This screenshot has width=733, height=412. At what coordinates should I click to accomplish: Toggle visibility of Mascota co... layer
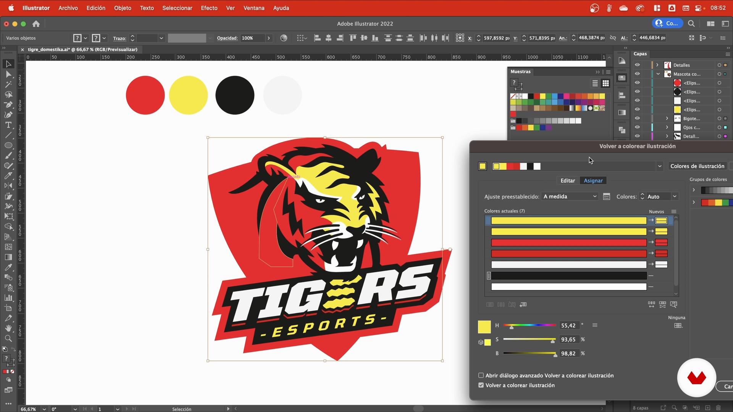coord(637,74)
